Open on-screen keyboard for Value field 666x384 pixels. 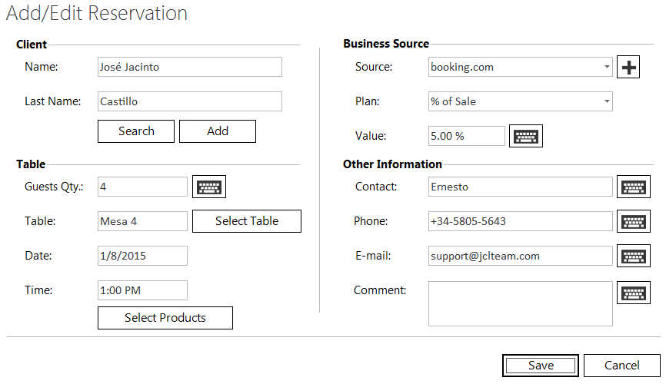click(x=526, y=136)
